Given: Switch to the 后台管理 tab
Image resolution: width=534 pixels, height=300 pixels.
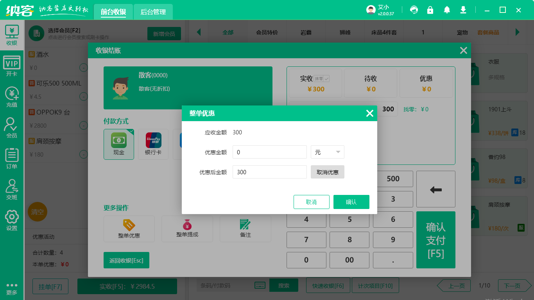Looking at the screenshot, I should coord(152,12).
